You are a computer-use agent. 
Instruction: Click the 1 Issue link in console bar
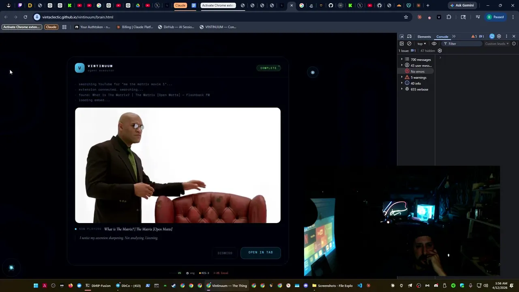click(x=407, y=51)
